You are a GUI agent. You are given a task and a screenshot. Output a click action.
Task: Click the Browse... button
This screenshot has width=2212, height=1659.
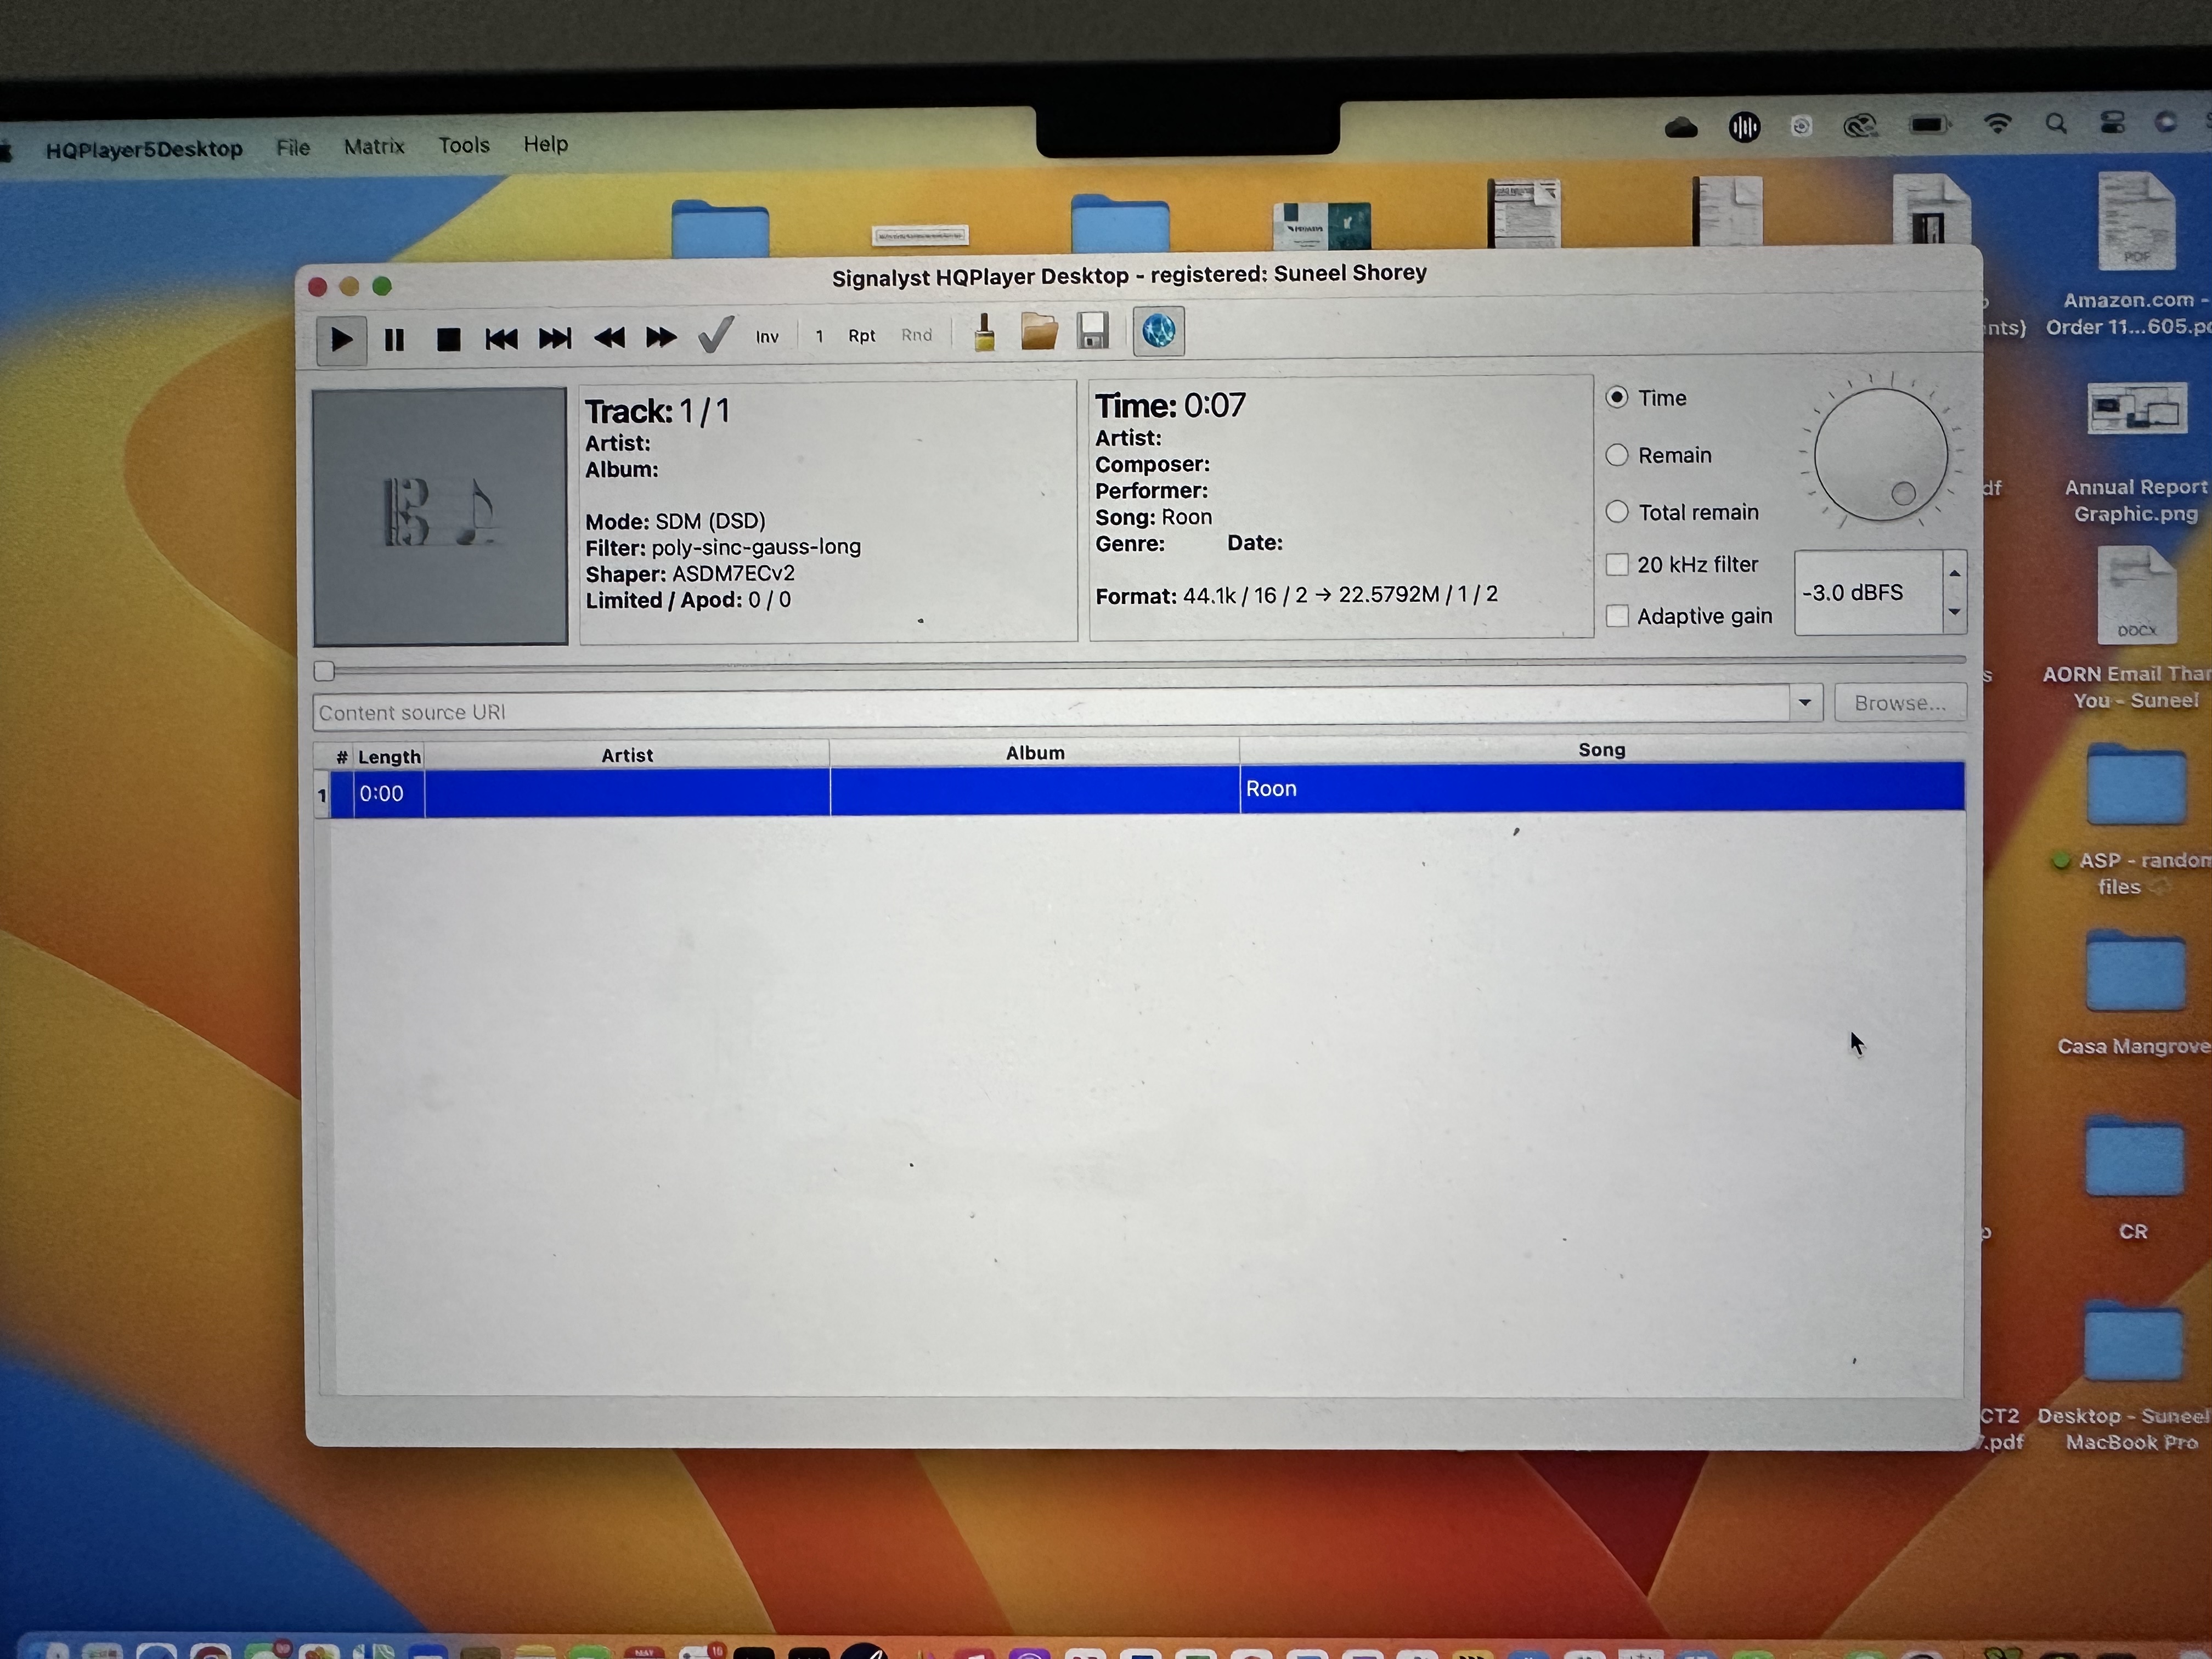tap(1900, 703)
